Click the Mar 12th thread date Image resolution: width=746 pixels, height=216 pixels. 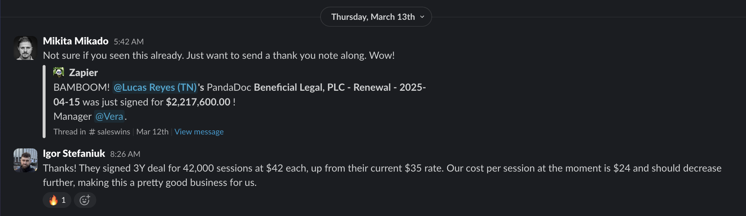[153, 131]
